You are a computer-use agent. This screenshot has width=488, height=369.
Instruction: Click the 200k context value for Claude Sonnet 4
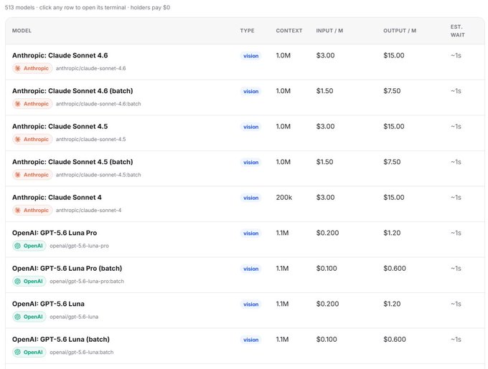tap(284, 198)
